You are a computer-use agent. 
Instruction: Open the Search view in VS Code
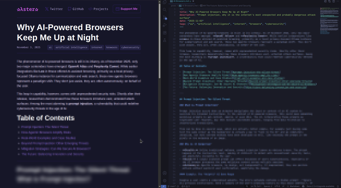[165, 10]
